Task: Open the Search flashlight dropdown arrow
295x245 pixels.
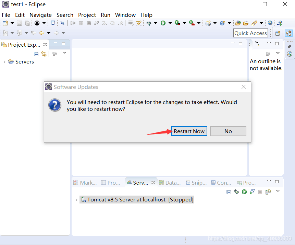Action: point(261,23)
